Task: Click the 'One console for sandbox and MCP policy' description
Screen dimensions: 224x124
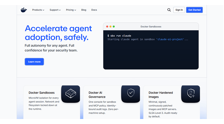Action: 103,107
